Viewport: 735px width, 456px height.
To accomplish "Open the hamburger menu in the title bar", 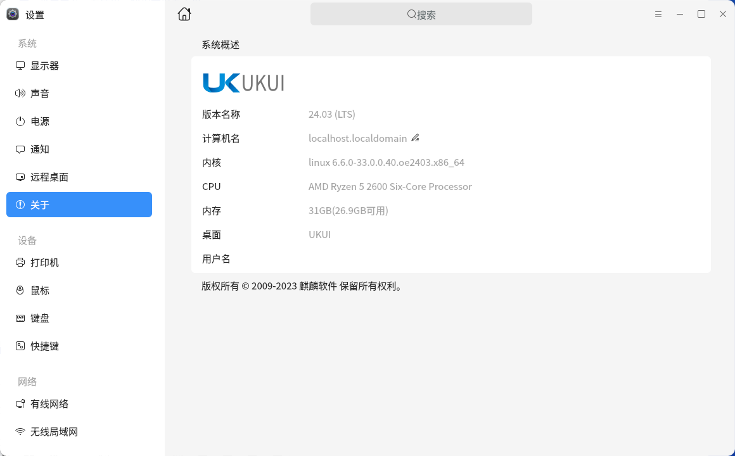I will click(x=658, y=14).
